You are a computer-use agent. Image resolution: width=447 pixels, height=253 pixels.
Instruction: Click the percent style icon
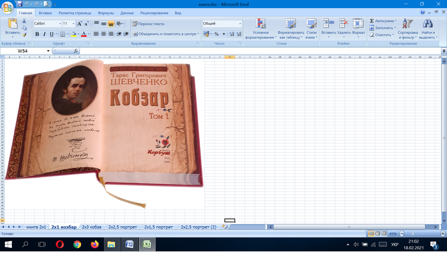pyautogui.click(x=216, y=34)
